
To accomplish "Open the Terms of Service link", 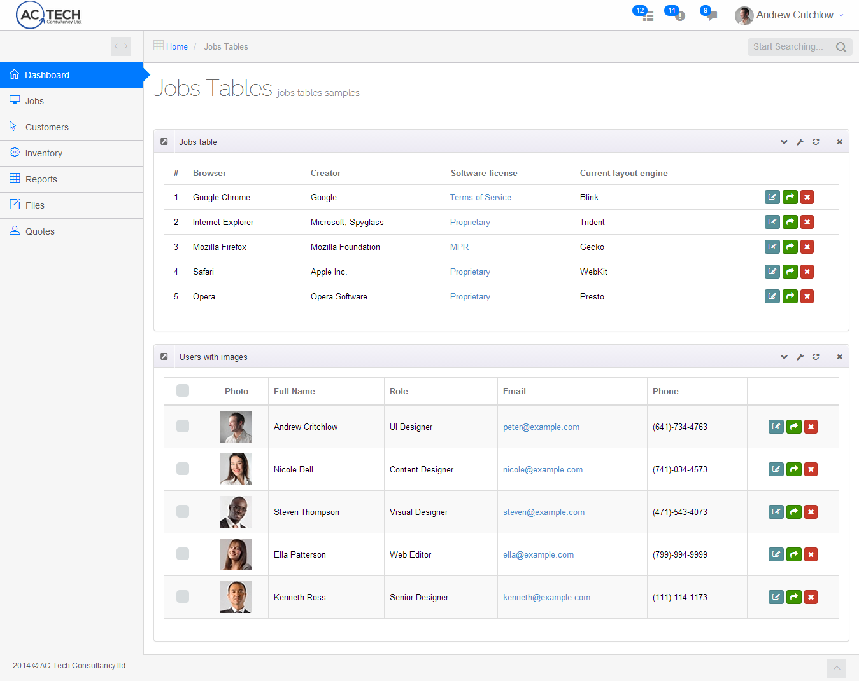I will [481, 197].
